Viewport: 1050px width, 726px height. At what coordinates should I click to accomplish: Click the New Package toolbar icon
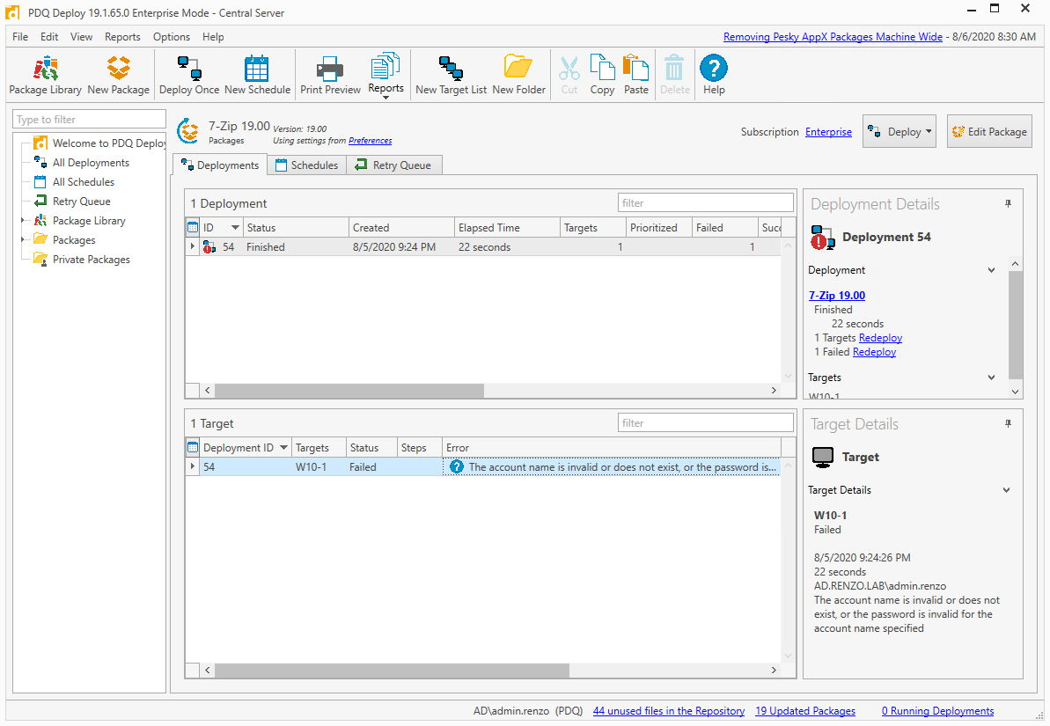(119, 75)
